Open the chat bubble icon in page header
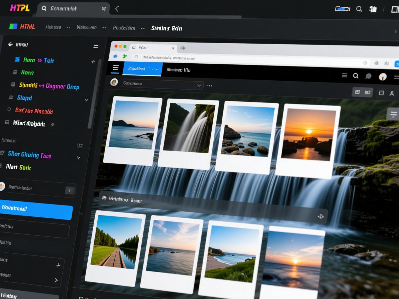Viewport: 399px width, 299px height. click(x=369, y=76)
